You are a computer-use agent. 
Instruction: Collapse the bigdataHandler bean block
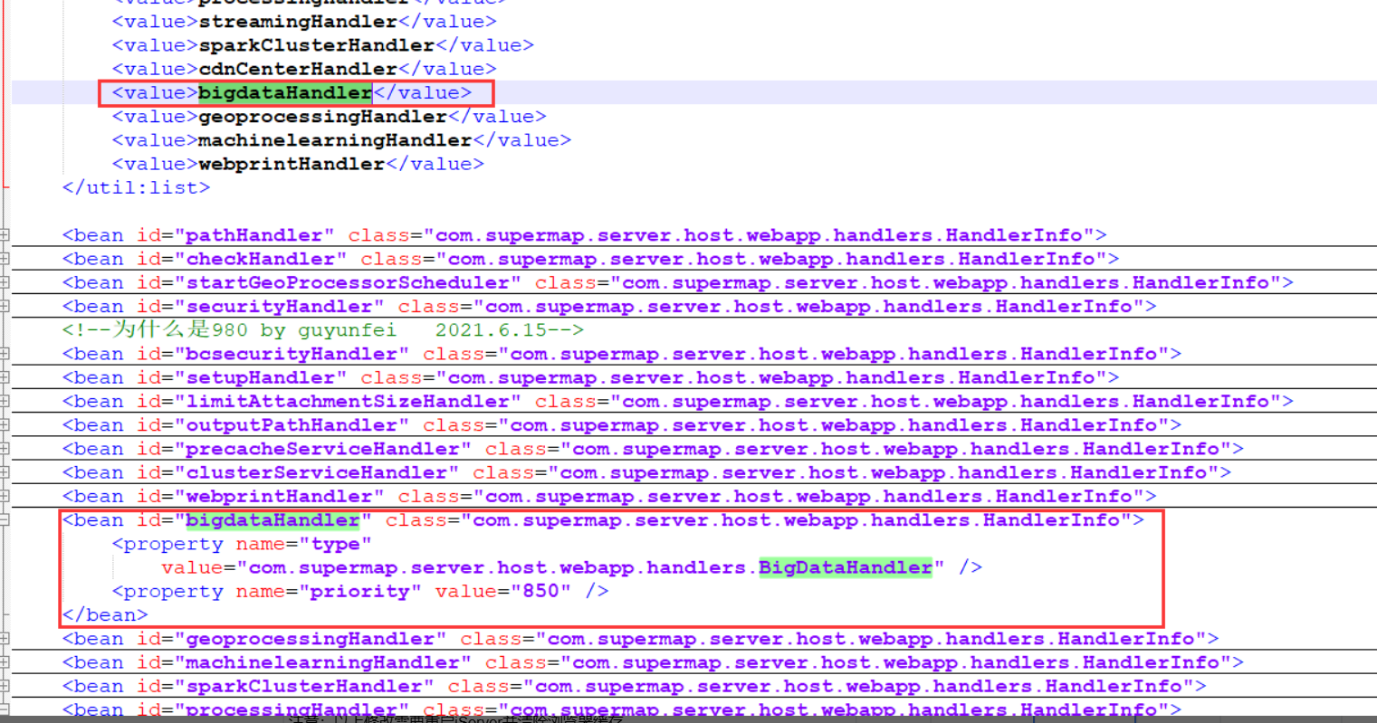point(5,520)
